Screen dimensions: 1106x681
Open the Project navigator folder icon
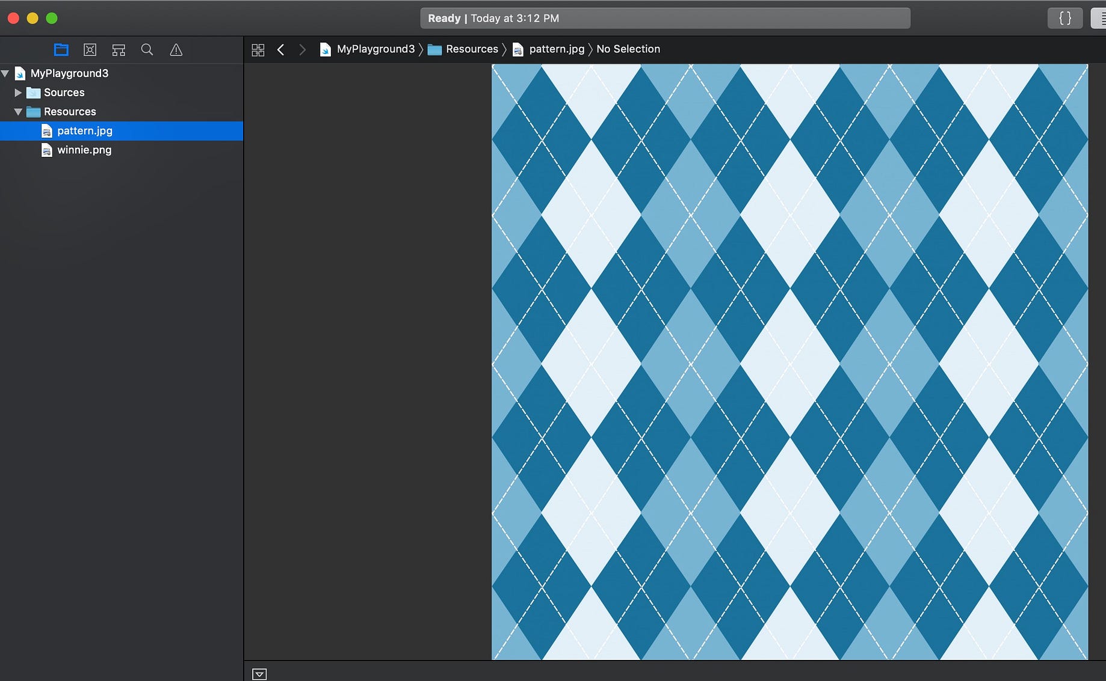pyautogui.click(x=61, y=50)
